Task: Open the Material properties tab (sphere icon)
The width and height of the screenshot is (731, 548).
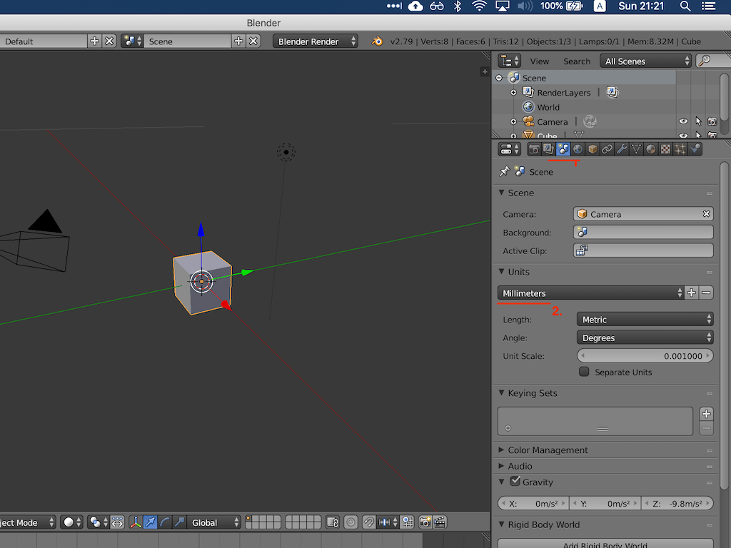Action: pos(651,149)
